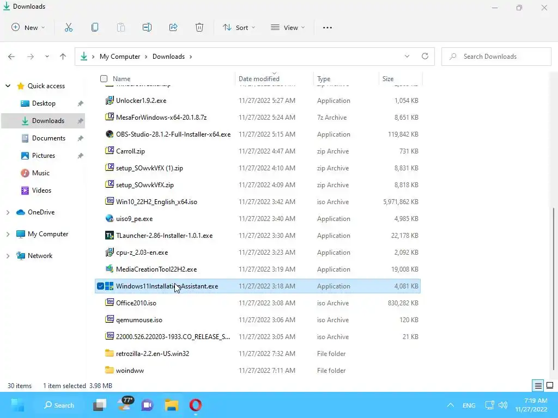The width and height of the screenshot is (558, 418).
Task: Switch to details view icon in status bar
Action: coord(538,385)
